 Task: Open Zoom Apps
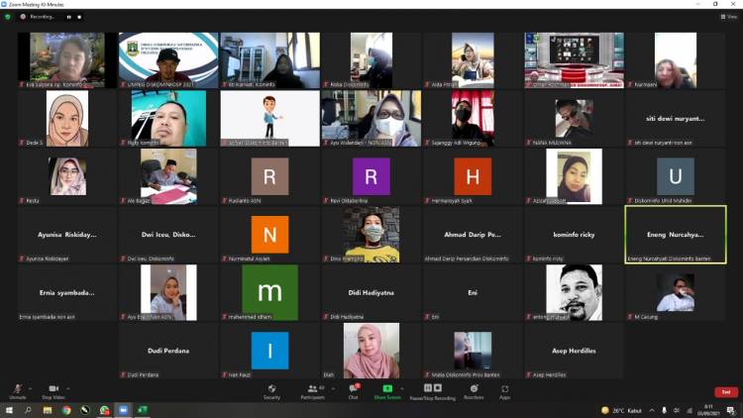(x=504, y=390)
